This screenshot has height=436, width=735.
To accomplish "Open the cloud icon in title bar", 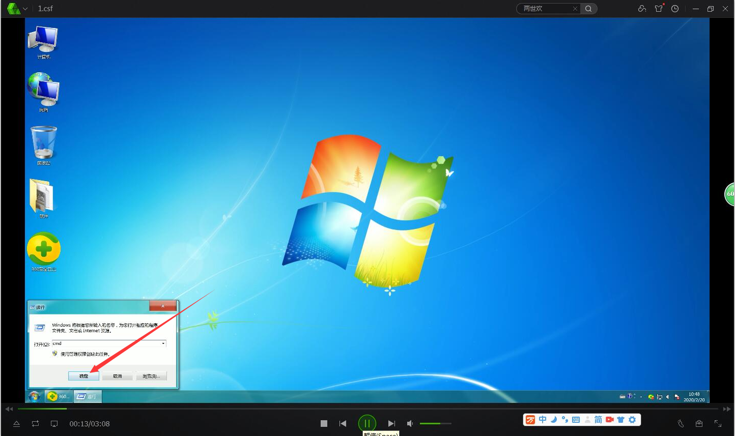I will (x=642, y=9).
